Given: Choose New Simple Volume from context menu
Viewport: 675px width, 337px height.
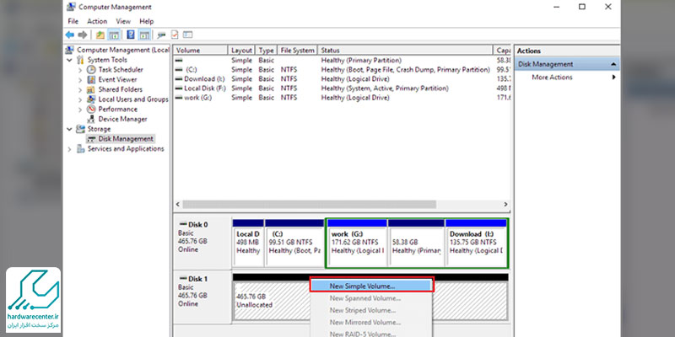Looking at the screenshot, I should click(371, 286).
